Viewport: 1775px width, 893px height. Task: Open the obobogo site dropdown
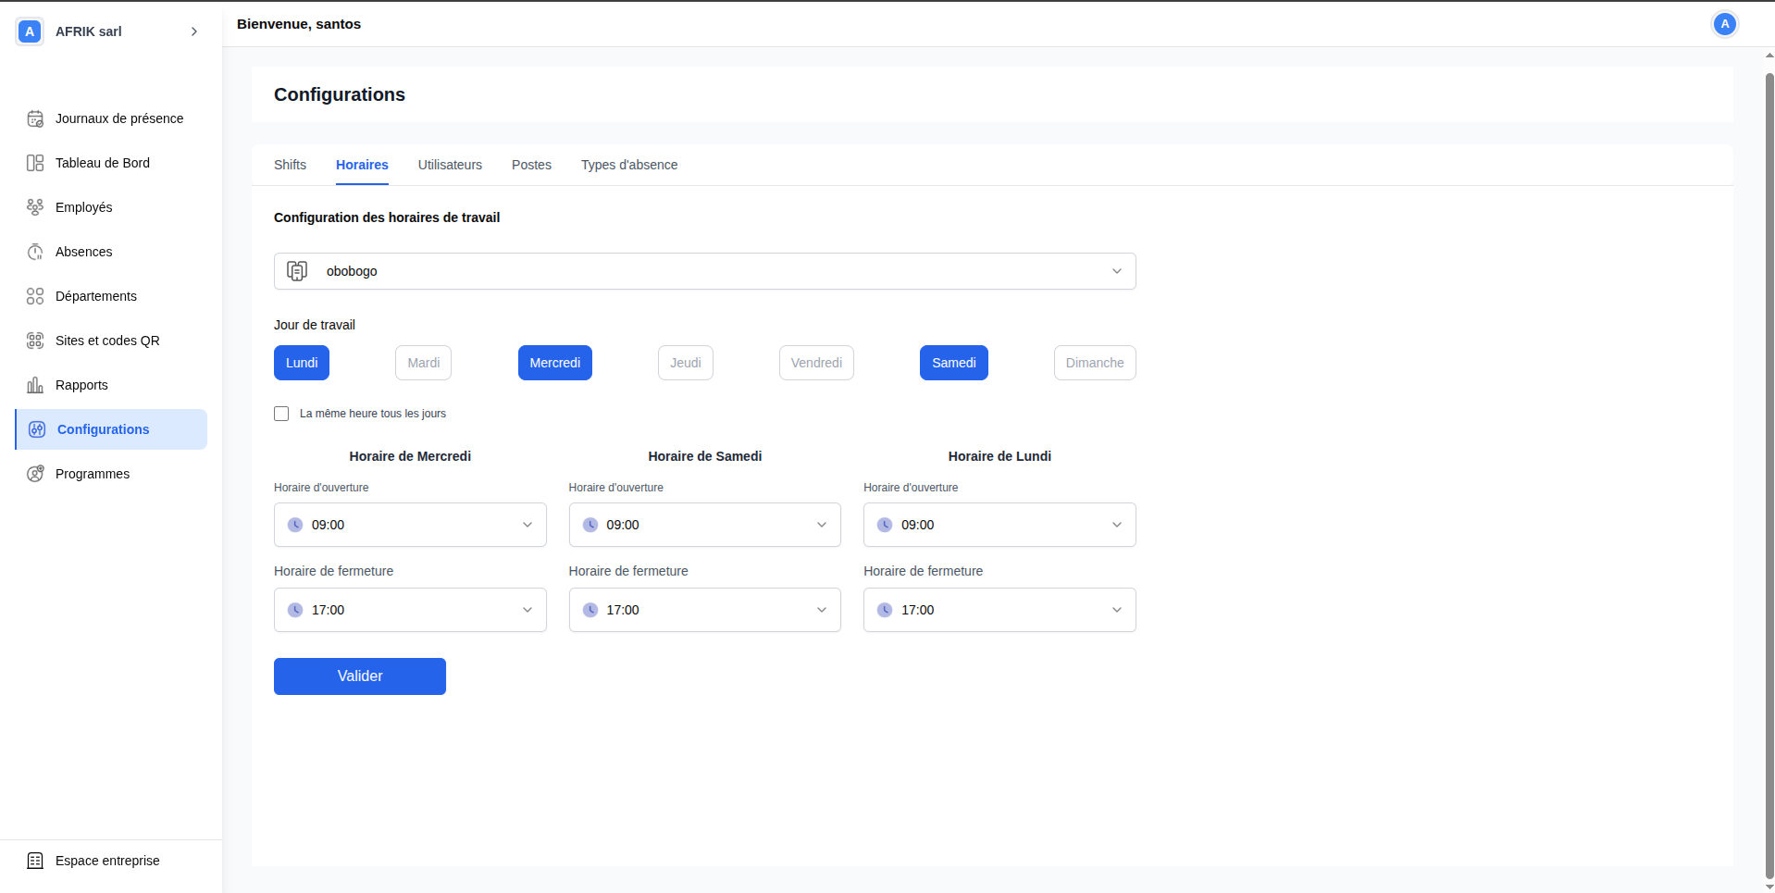coord(704,271)
